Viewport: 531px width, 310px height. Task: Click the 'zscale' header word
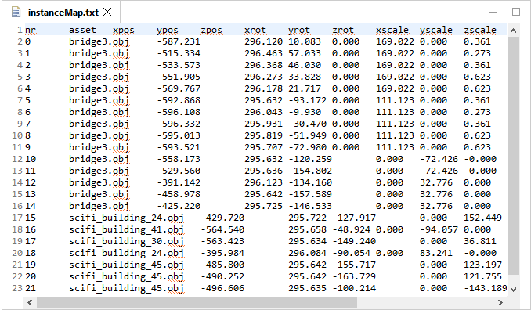pyautogui.click(x=480, y=30)
